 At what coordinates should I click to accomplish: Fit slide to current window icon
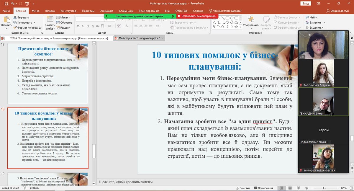click(351, 188)
